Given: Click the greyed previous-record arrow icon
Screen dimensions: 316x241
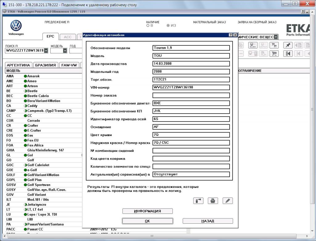Looking at the screenshot, I should pyautogui.click(x=298, y=53).
